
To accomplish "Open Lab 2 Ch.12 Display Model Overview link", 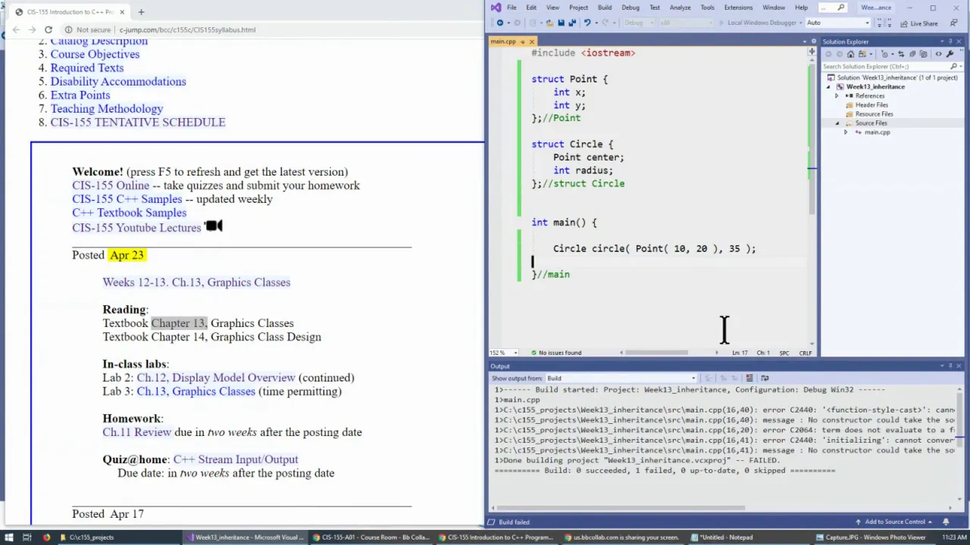I will click(216, 378).
